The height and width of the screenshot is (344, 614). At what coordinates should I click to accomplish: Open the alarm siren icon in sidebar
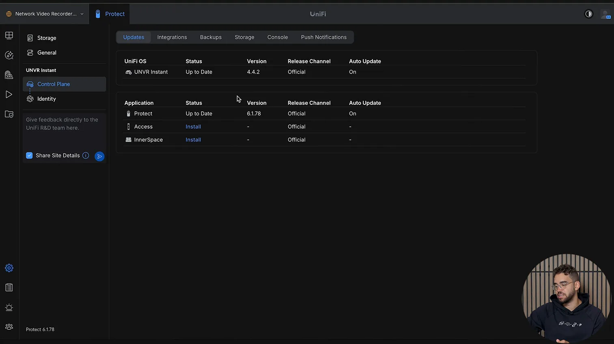9,307
